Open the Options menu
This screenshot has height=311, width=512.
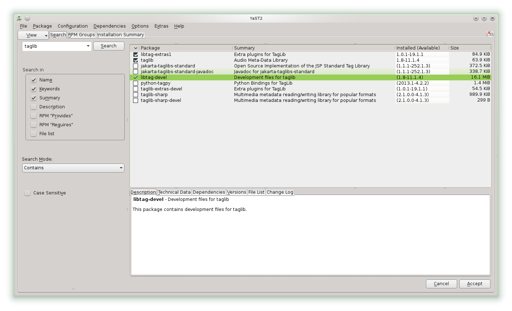click(x=140, y=26)
